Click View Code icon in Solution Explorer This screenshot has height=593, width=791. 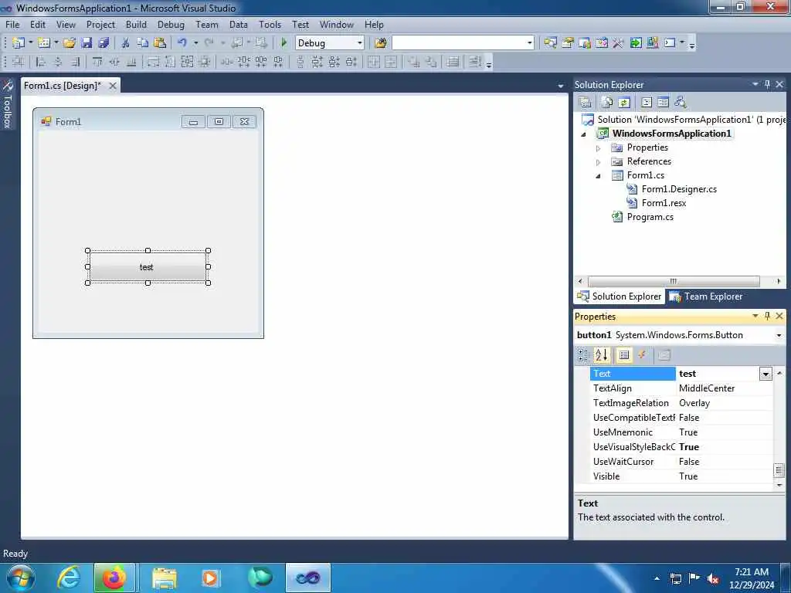coord(647,103)
